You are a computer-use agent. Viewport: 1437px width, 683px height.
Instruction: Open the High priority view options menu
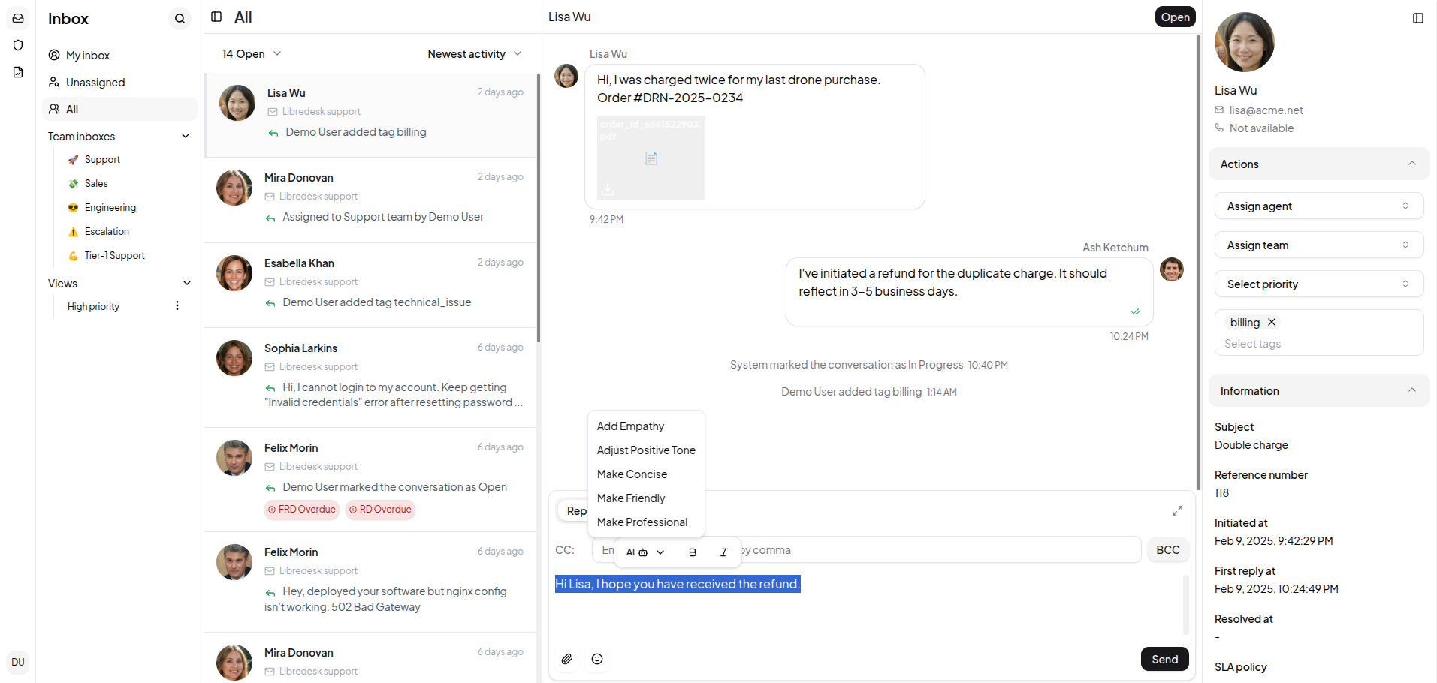[177, 305]
